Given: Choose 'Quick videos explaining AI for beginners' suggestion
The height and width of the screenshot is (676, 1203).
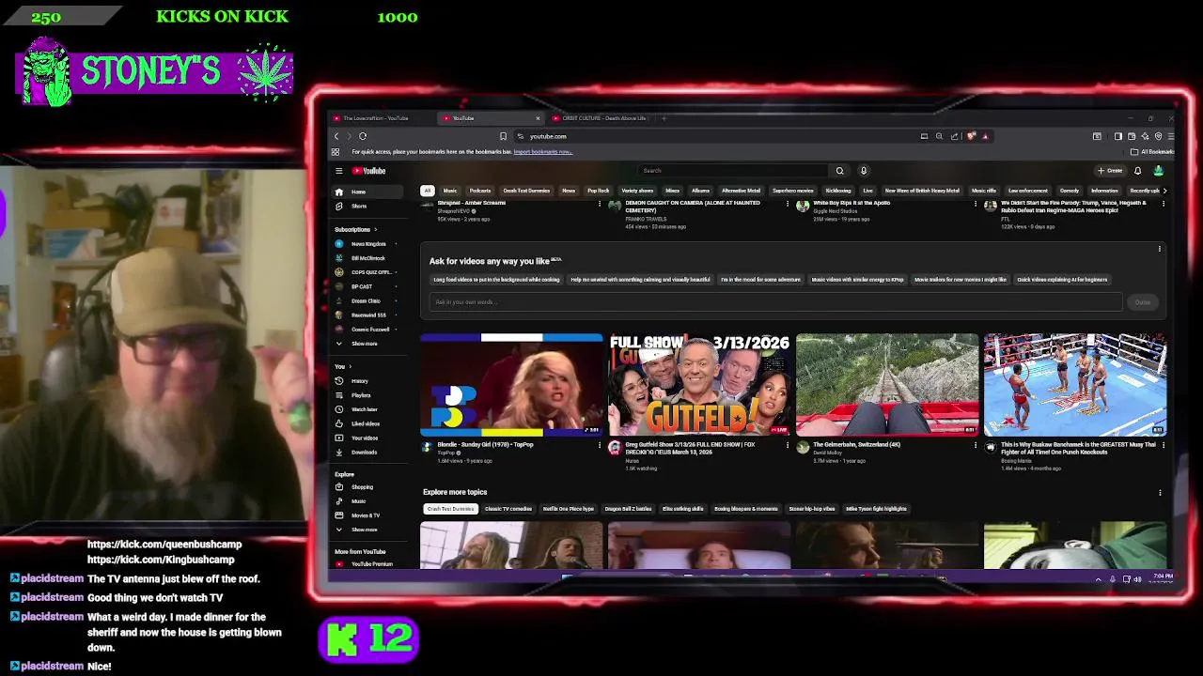Looking at the screenshot, I should (1062, 280).
